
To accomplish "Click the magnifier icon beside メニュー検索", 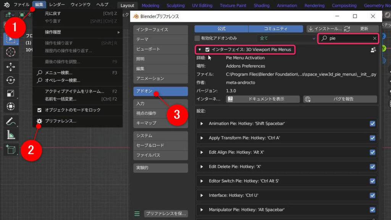I will (39, 73).
